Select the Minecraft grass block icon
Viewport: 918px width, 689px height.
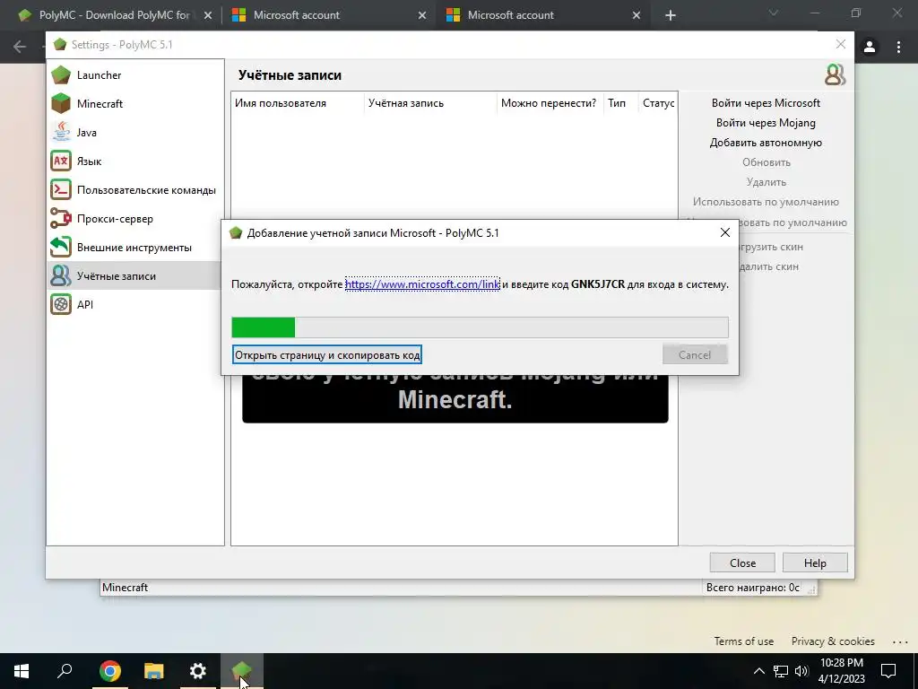click(x=61, y=104)
